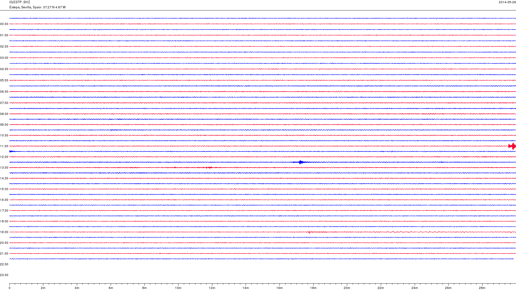Click the location text Estepa, Sevilla, Spain

coord(25,7)
